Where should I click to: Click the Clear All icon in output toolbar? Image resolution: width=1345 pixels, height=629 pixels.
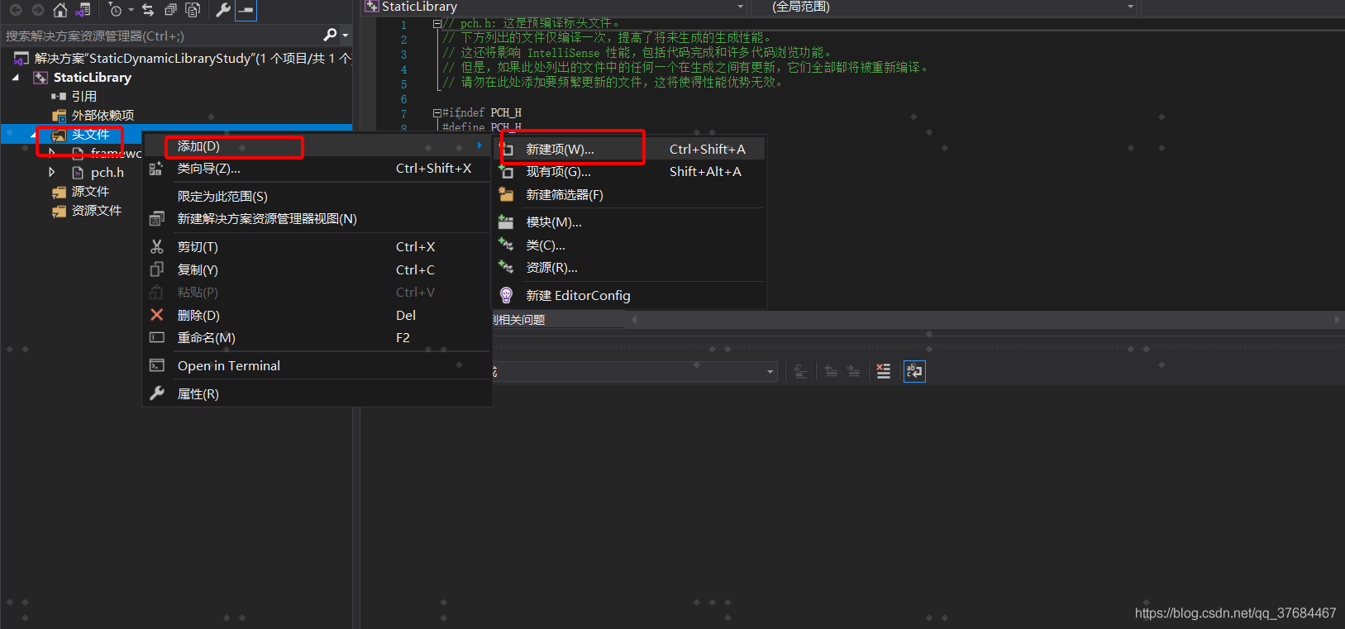(884, 371)
